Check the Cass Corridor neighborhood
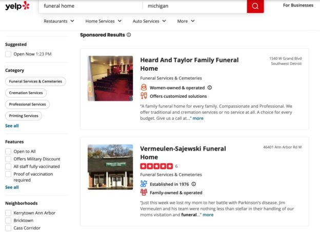This screenshot has height=232, width=320. (8, 228)
